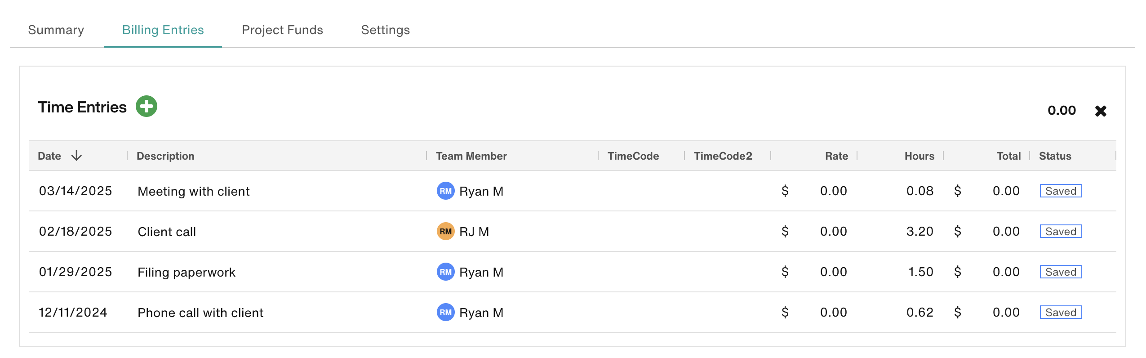Click the TimeCode column header
The image size is (1146, 358).
pos(633,156)
